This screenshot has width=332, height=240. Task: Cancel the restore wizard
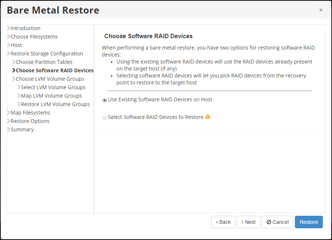pyautogui.click(x=277, y=222)
